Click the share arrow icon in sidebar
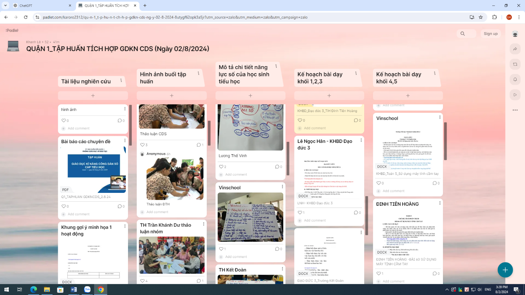This screenshot has height=295, width=525. (x=515, y=49)
